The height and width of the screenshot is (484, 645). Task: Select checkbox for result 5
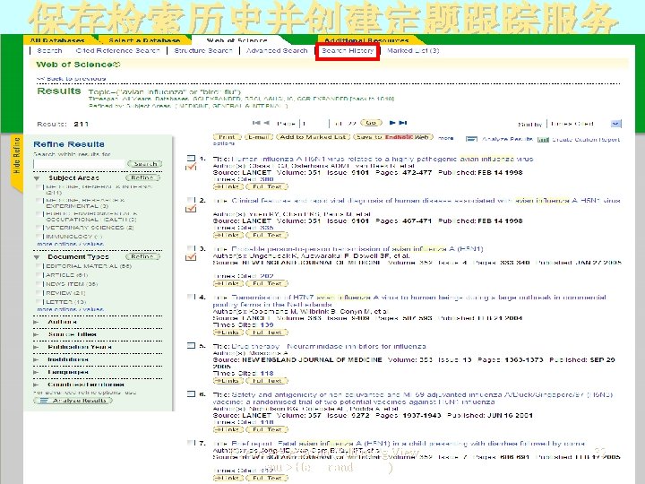tap(191, 346)
